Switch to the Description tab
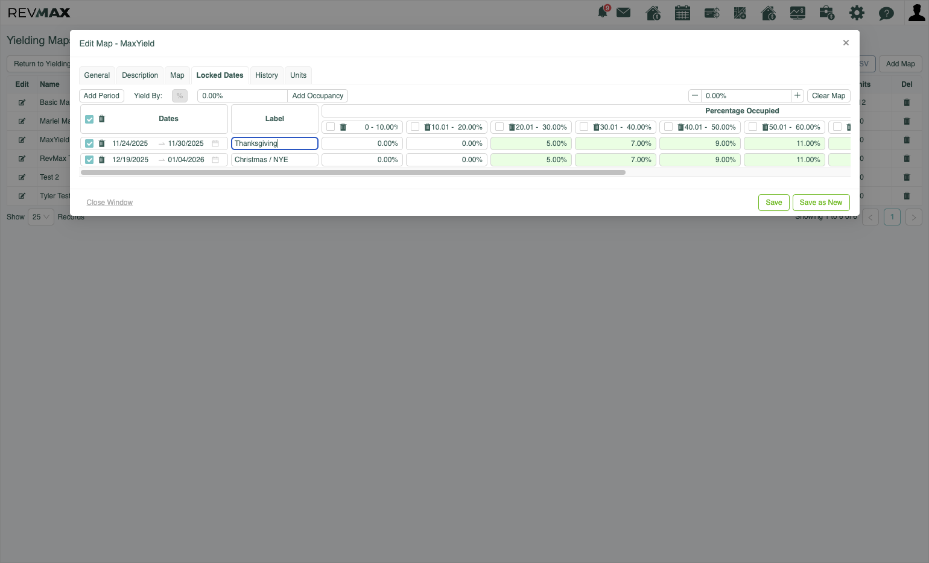This screenshot has height=563, width=929. 140,75
